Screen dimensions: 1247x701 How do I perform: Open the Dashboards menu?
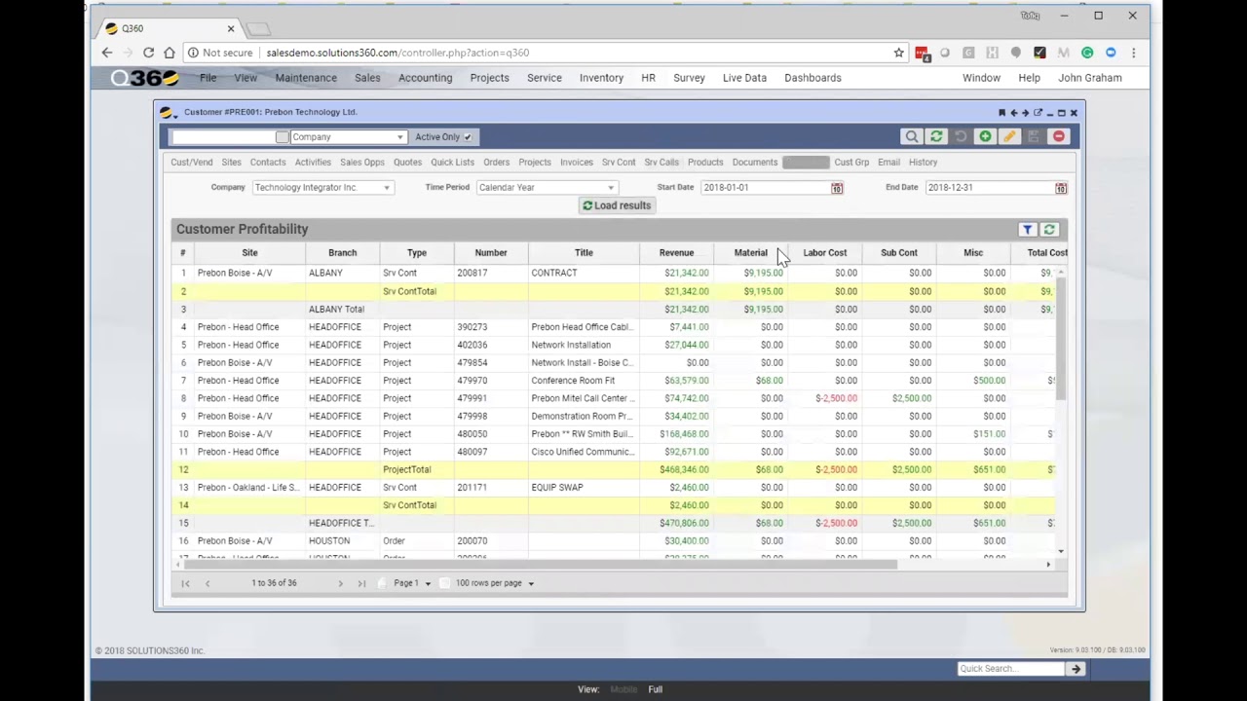tap(812, 78)
